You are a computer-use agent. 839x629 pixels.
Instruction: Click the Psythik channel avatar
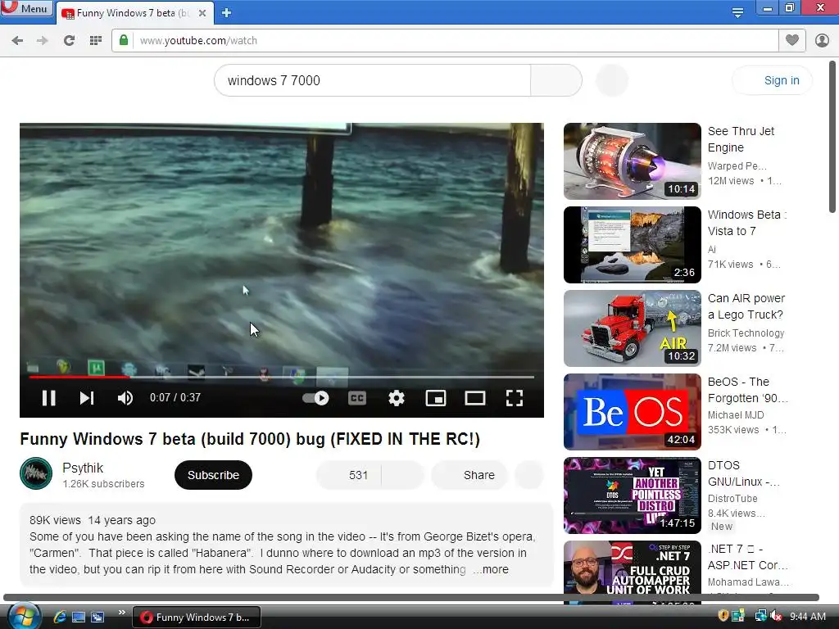click(36, 473)
